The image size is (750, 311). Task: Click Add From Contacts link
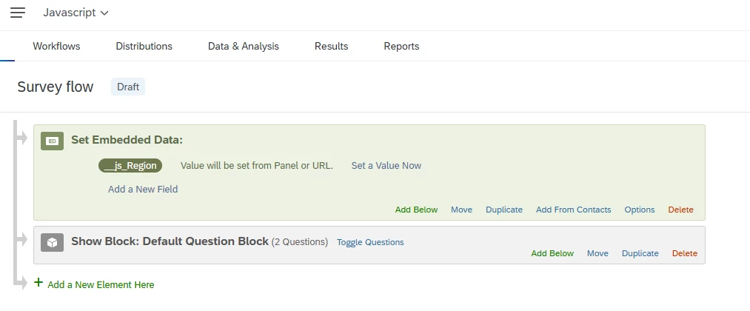click(x=574, y=210)
